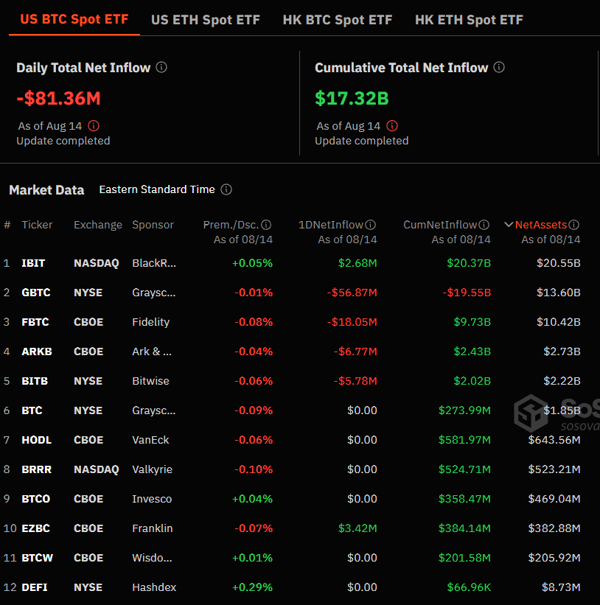This screenshot has width=600, height=605.
Task: Toggle the NetAssets sort chevron
Action: (x=509, y=224)
